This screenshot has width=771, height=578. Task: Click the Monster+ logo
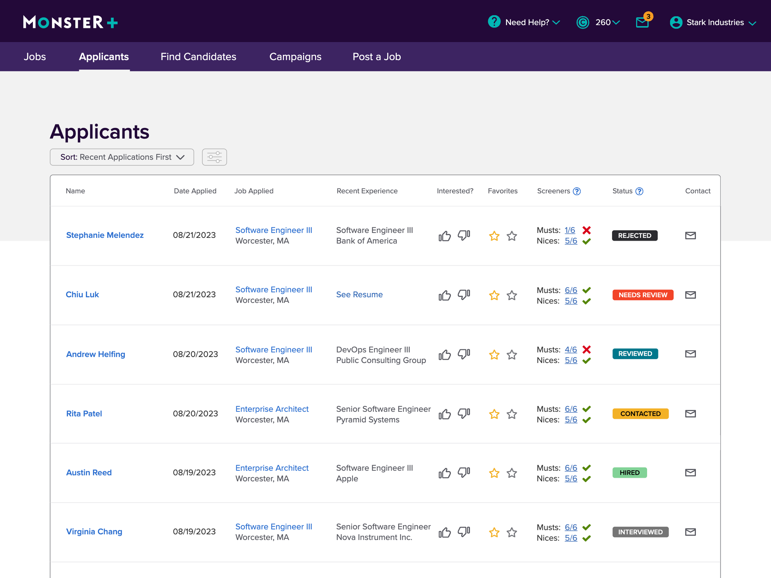(71, 22)
